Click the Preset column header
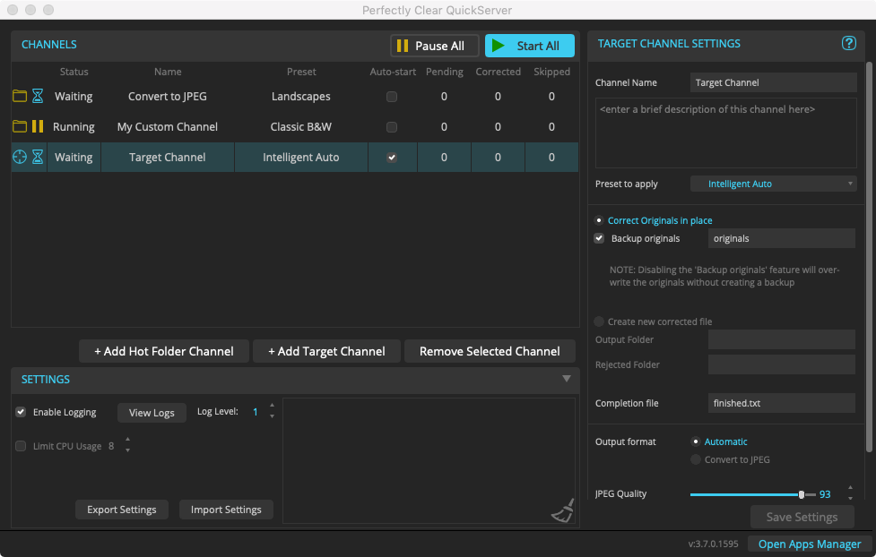This screenshot has height=557, width=876. pyautogui.click(x=301, y=72)
